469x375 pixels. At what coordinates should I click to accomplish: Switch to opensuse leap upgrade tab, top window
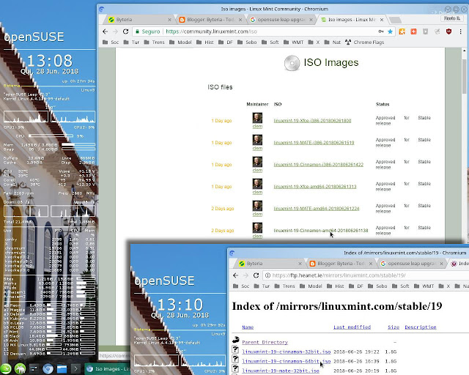(x=281, y=20)
